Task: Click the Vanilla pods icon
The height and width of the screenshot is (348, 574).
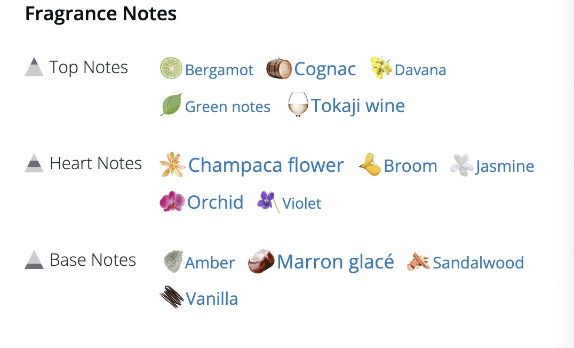Action: tap(172, 297)
